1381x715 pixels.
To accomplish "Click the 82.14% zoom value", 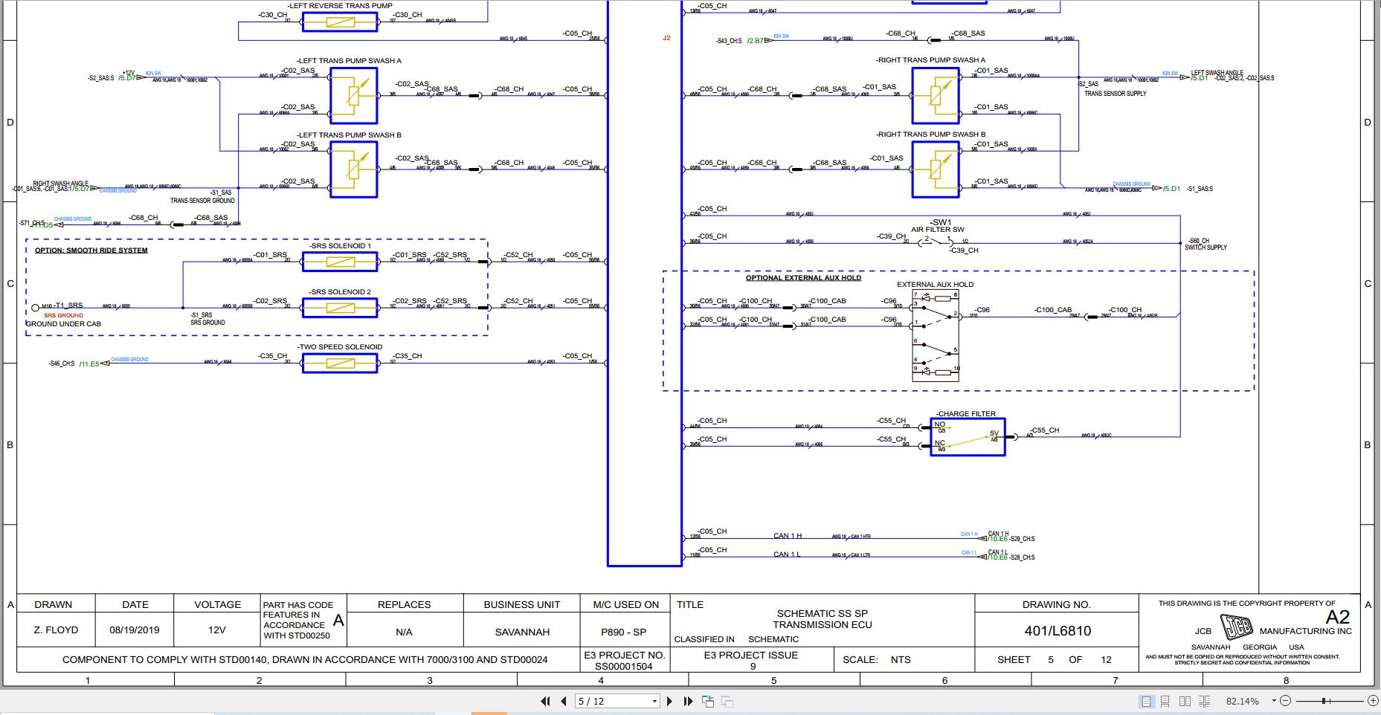I will 1243,701.
